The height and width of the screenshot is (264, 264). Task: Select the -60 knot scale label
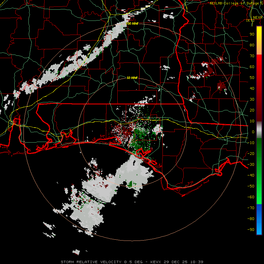tap(251, 197)
